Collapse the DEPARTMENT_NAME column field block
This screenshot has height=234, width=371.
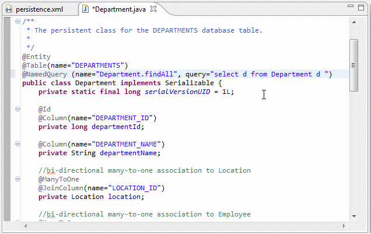click(17, 144)
